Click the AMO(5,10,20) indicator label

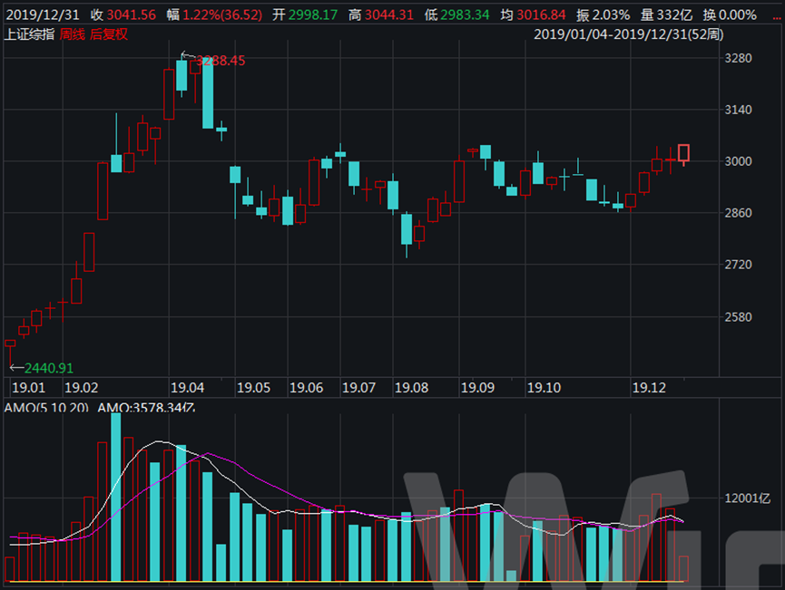(46, 407)
